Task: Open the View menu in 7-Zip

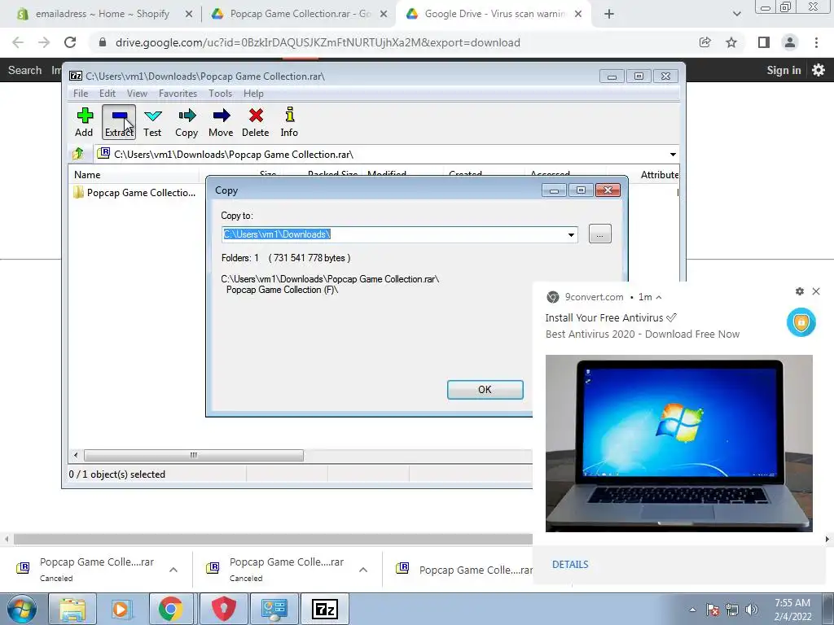Action: (x=137, y=94)
